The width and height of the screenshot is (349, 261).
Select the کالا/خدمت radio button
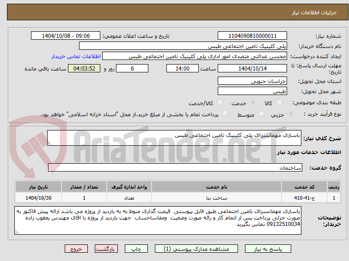220,102
